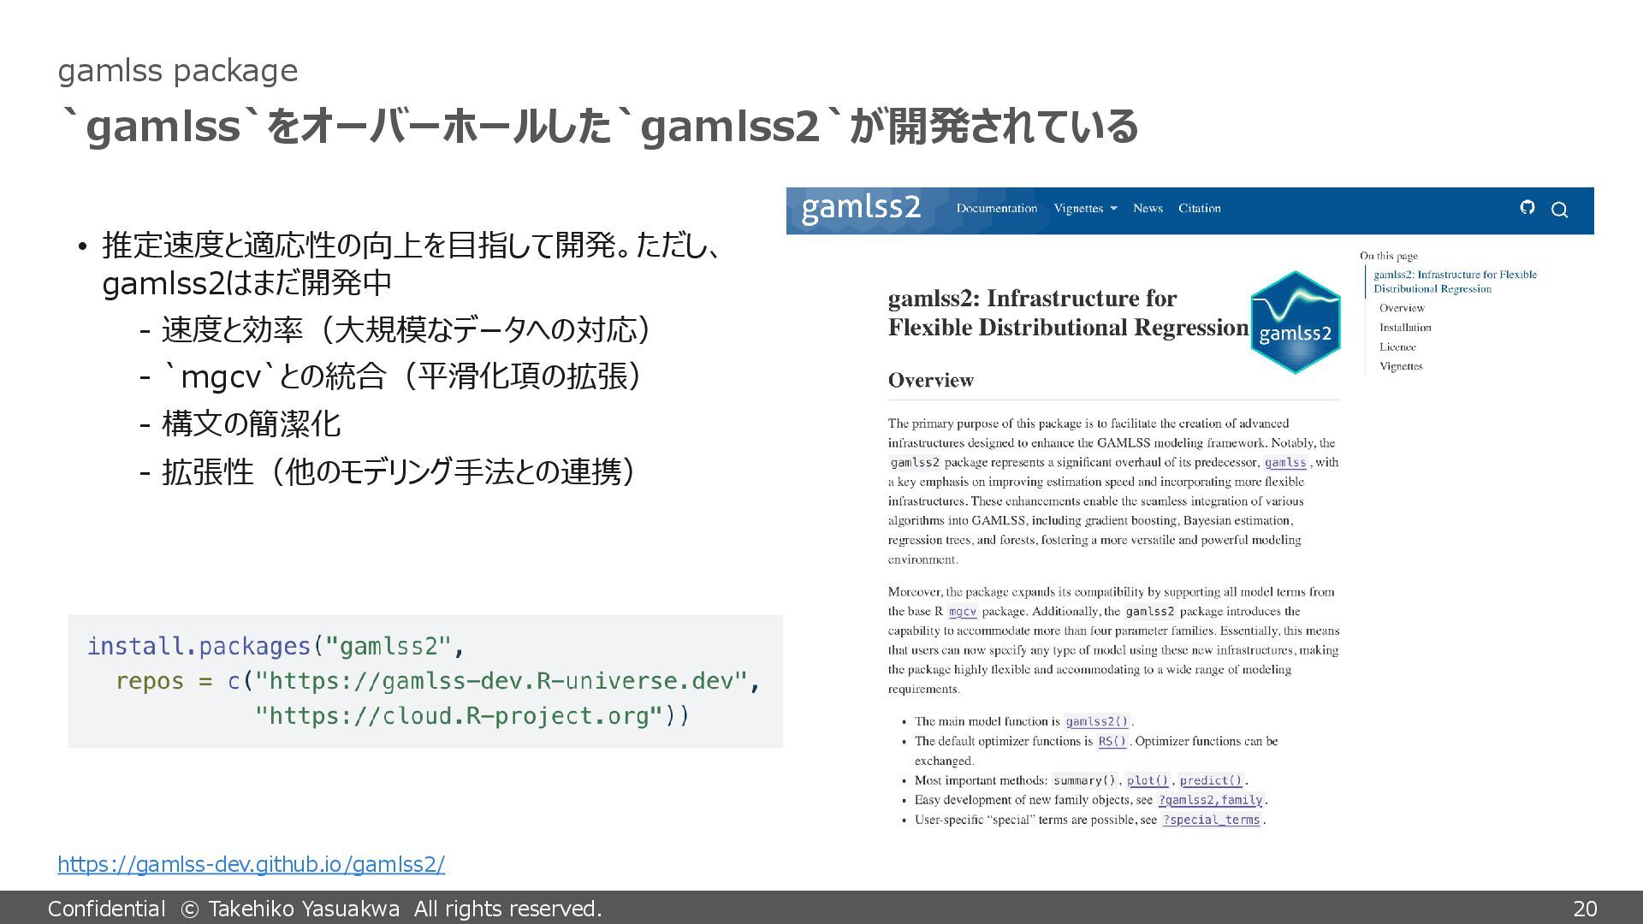
Task: Open the News page
Action: click(1148, 208)
